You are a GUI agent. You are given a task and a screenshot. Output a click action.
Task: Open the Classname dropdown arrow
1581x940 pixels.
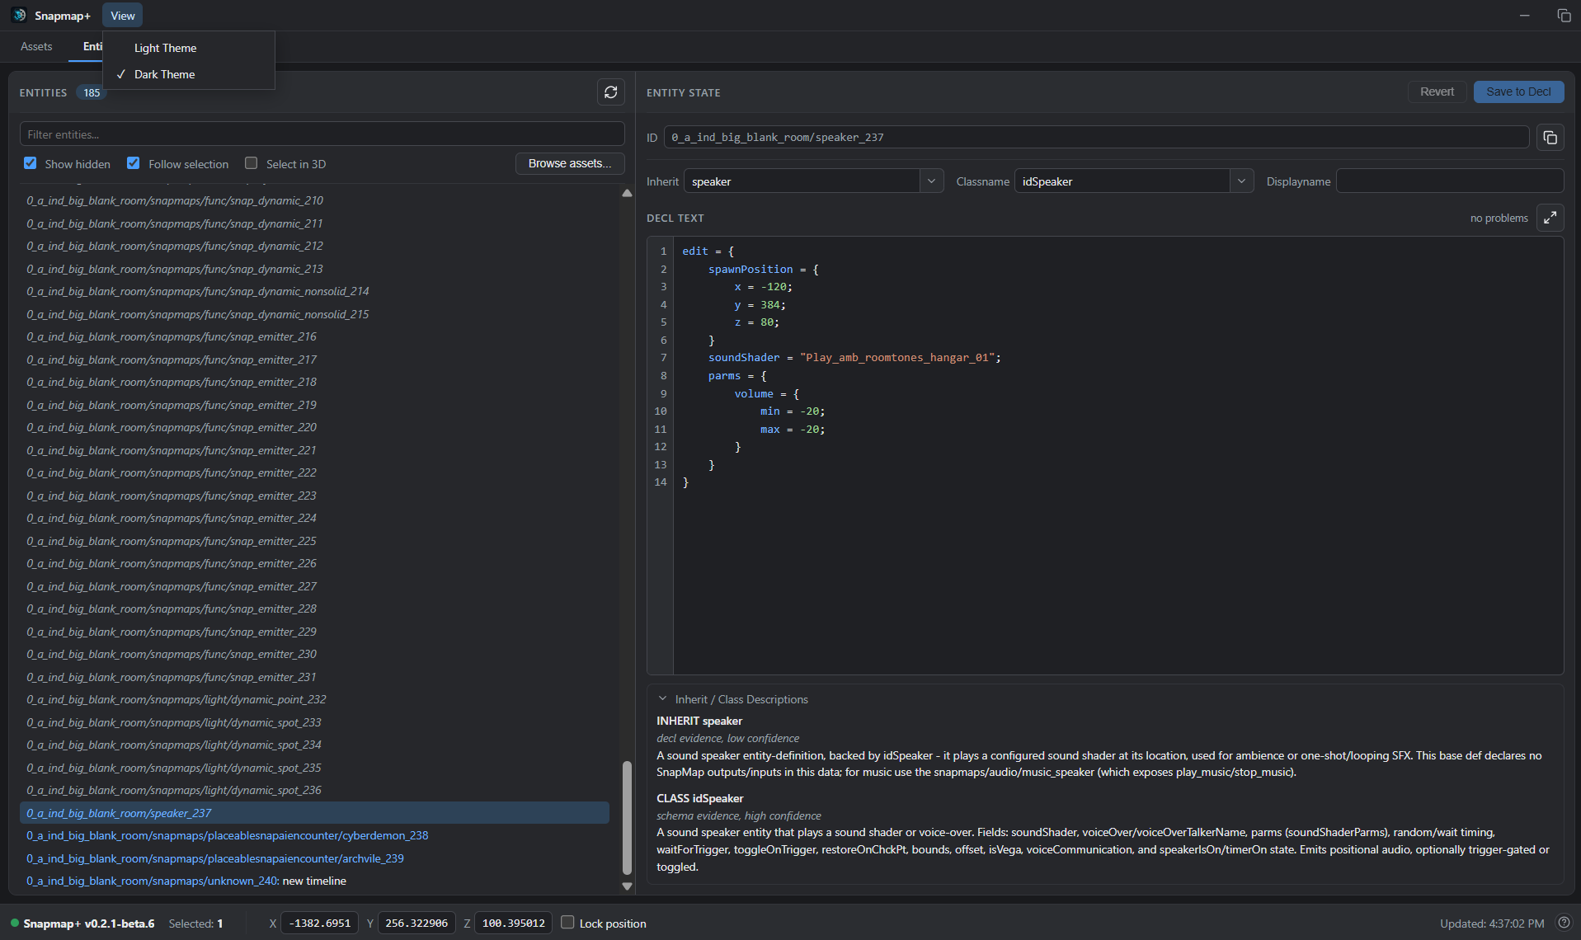pyautogui.click(x=1241, y=181)
